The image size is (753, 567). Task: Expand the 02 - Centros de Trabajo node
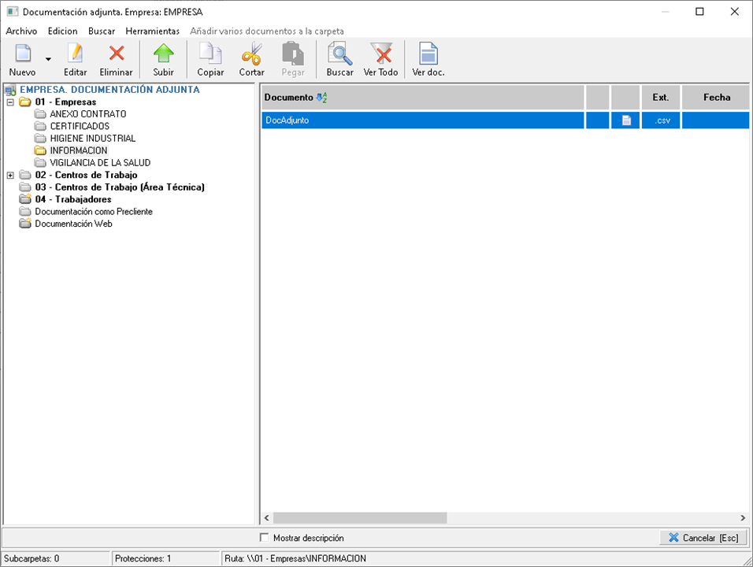10,175
